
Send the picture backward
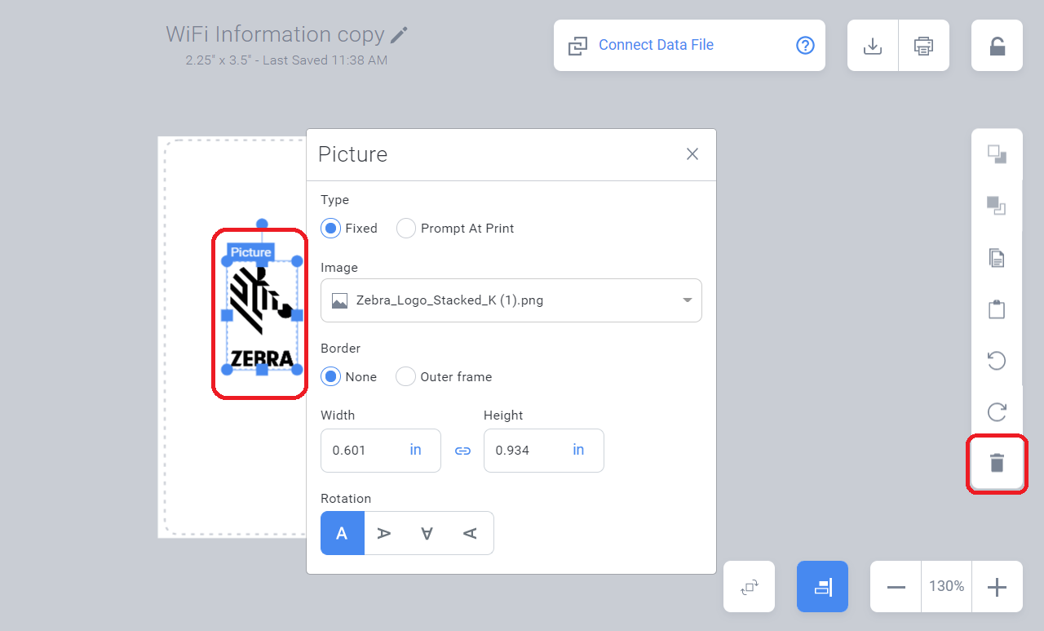(996, 206)
